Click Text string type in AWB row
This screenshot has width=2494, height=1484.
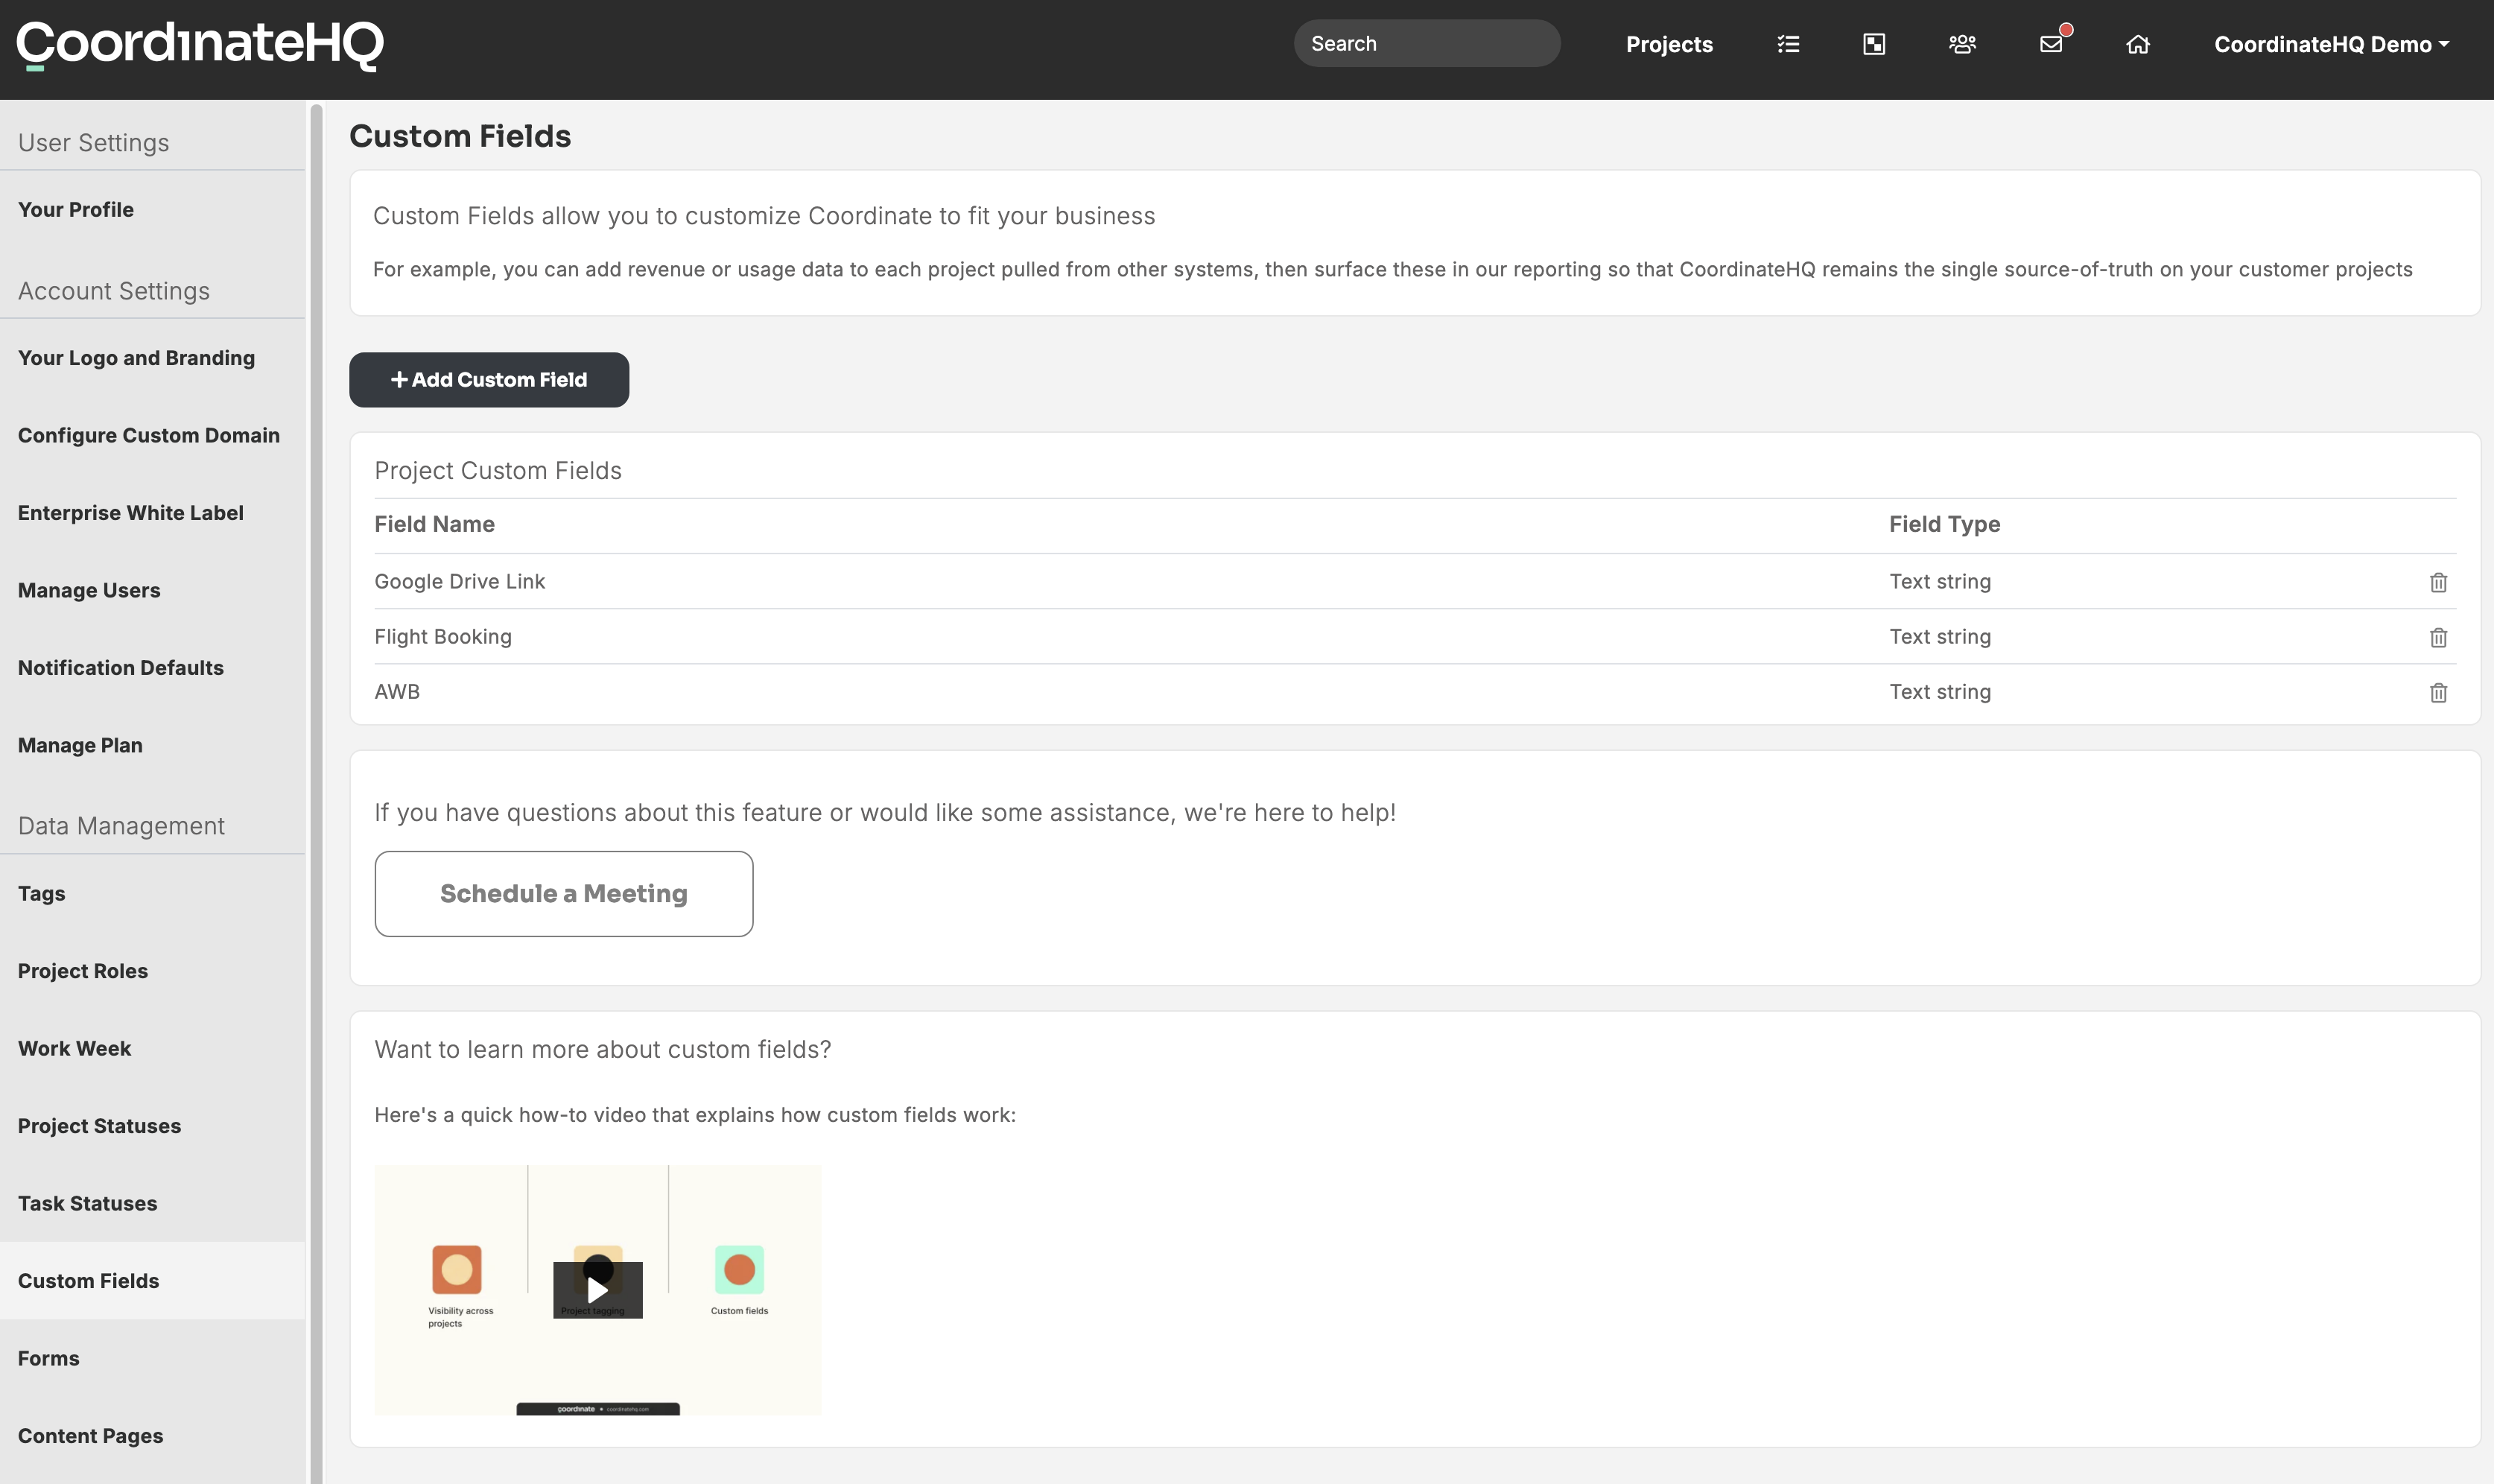point(1941,692)
